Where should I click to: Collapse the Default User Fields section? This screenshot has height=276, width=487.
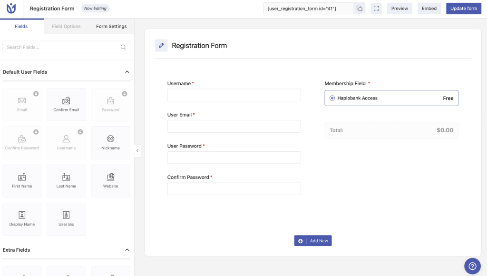click(127, 72)
